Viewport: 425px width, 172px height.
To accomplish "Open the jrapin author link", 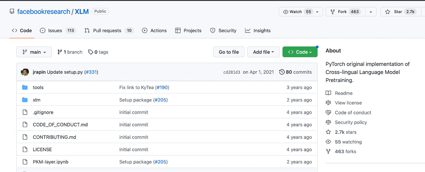I will (x=39, y=72).
